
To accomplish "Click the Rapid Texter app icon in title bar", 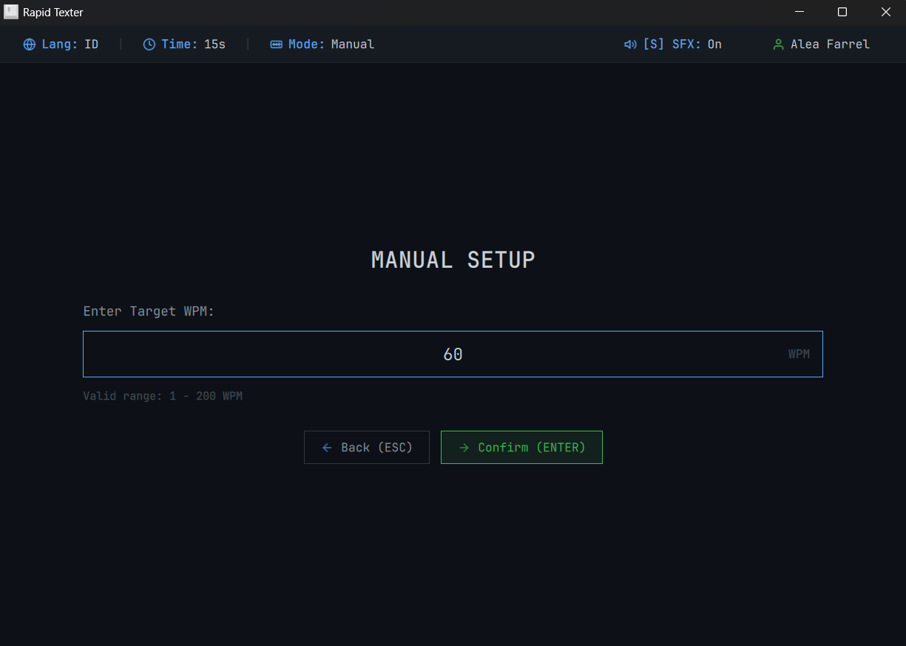I will pos(11,12).
